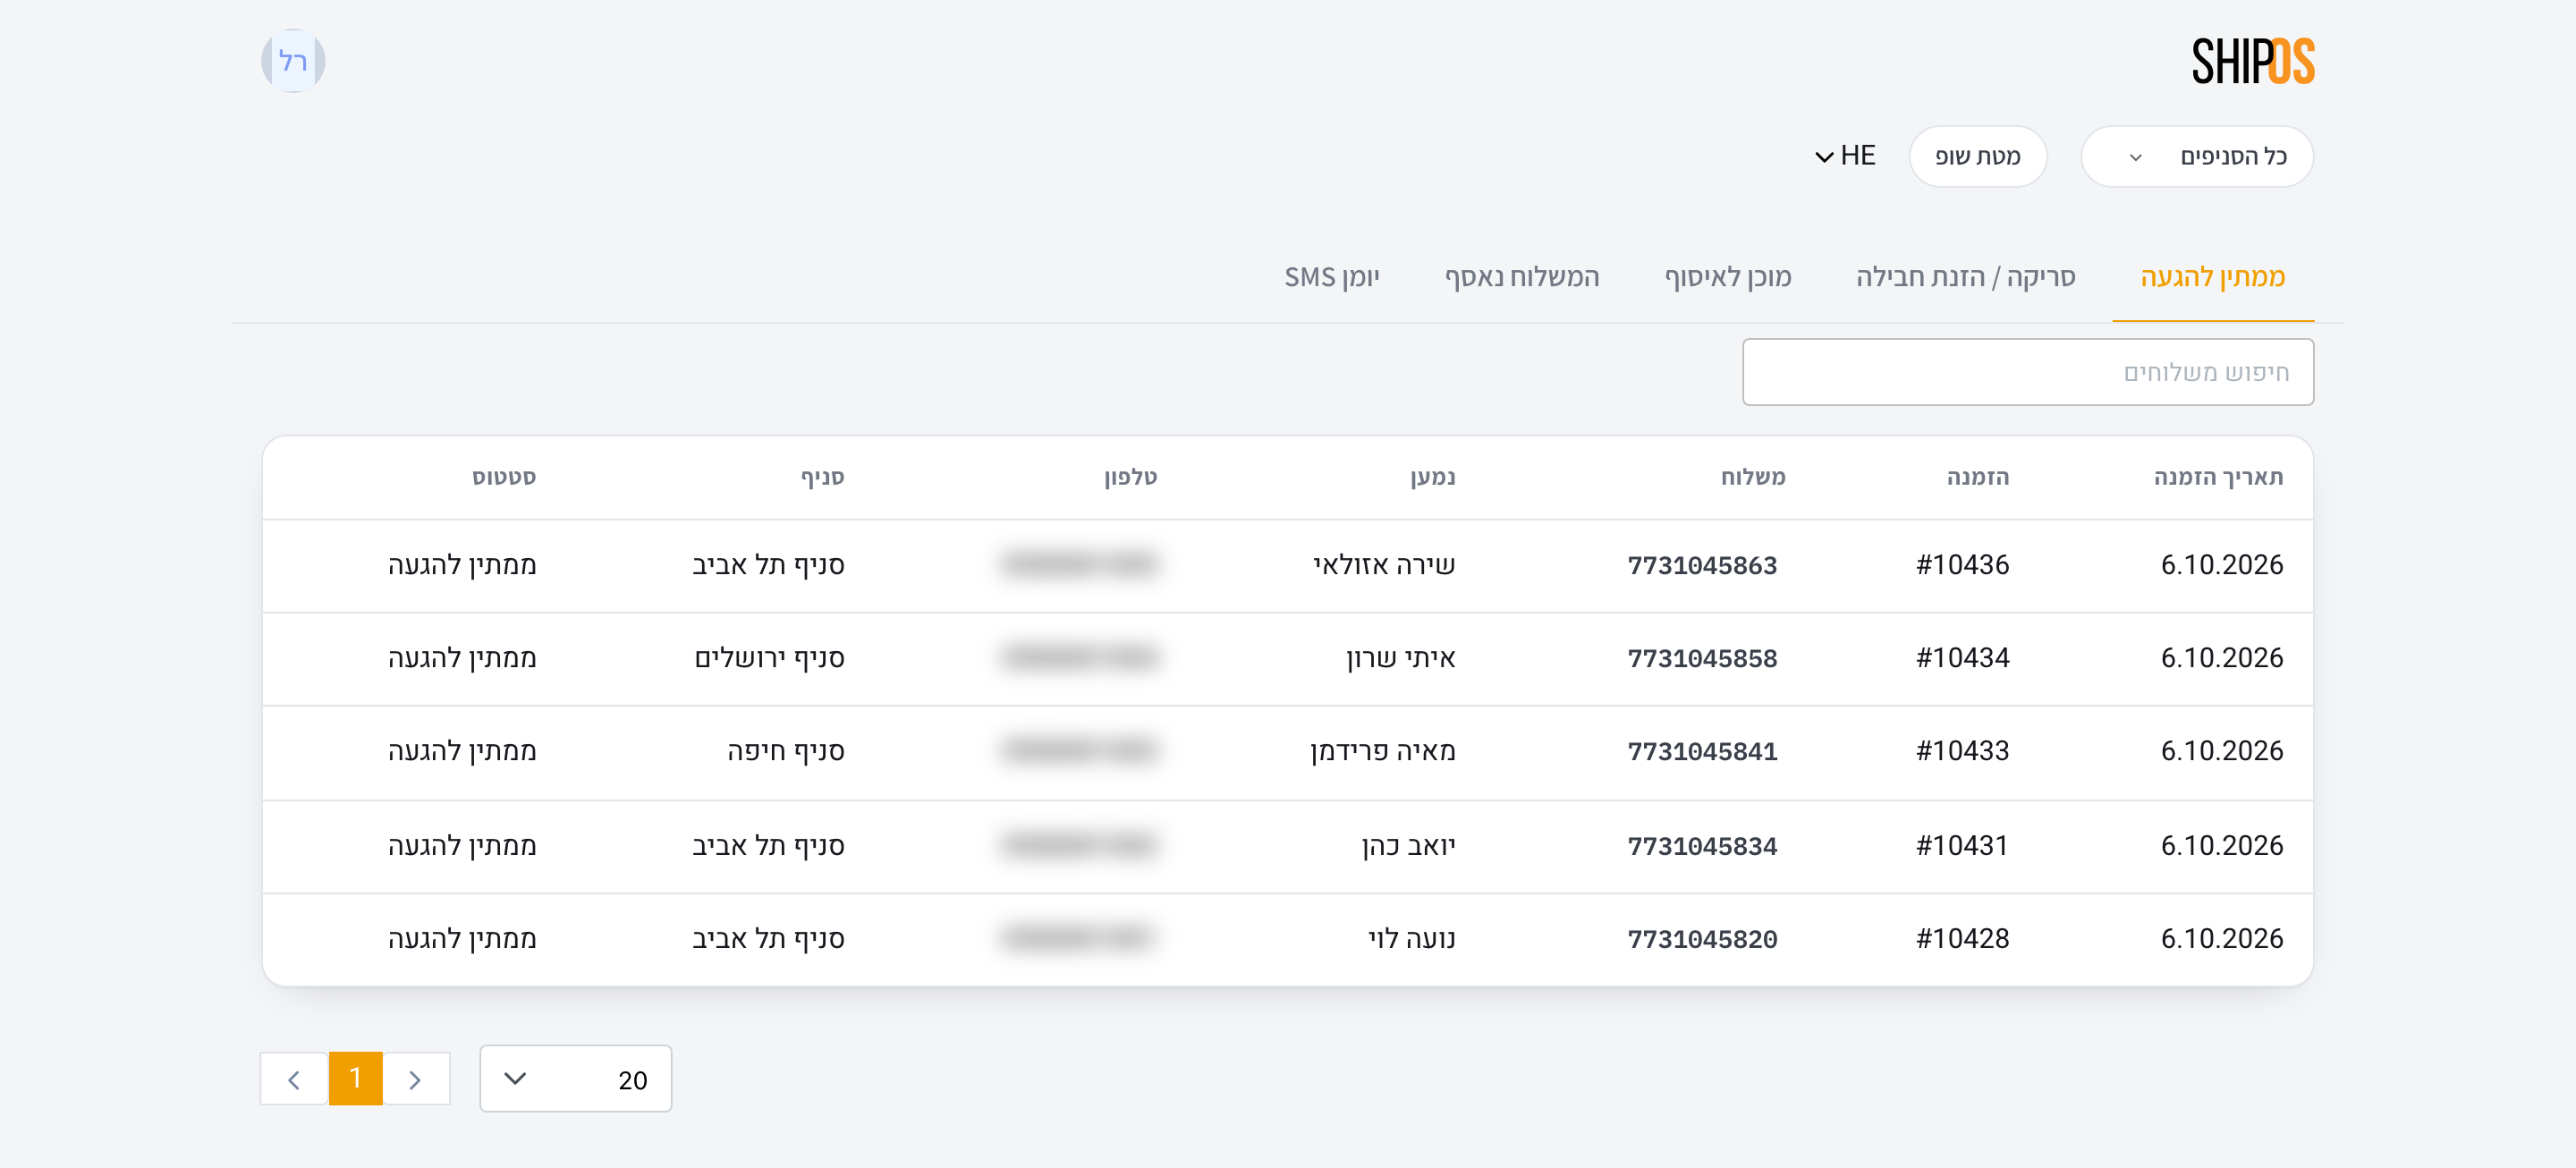The width and height of the screenshot is (2576, 1168).
Task: Click the סניף column header
Action: point(822,477)
